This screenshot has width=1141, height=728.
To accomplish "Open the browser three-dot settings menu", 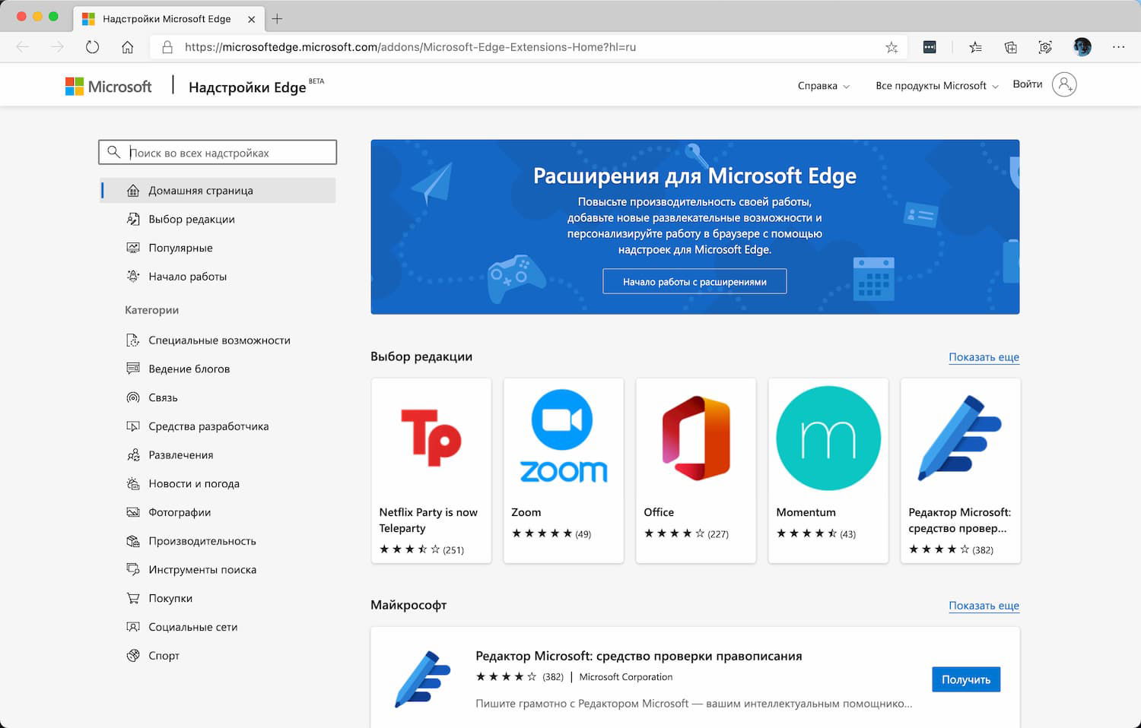I will (1118, 46).
